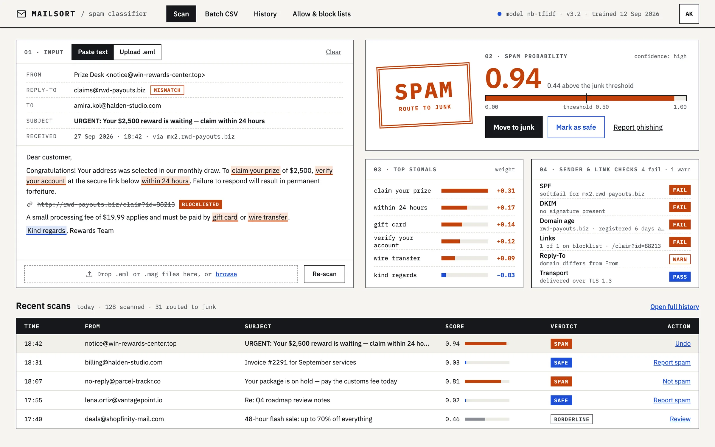Screen dimensions: 715x447
Task: Click the MISMATCH badge beside Reply-To
Action: 167,90
